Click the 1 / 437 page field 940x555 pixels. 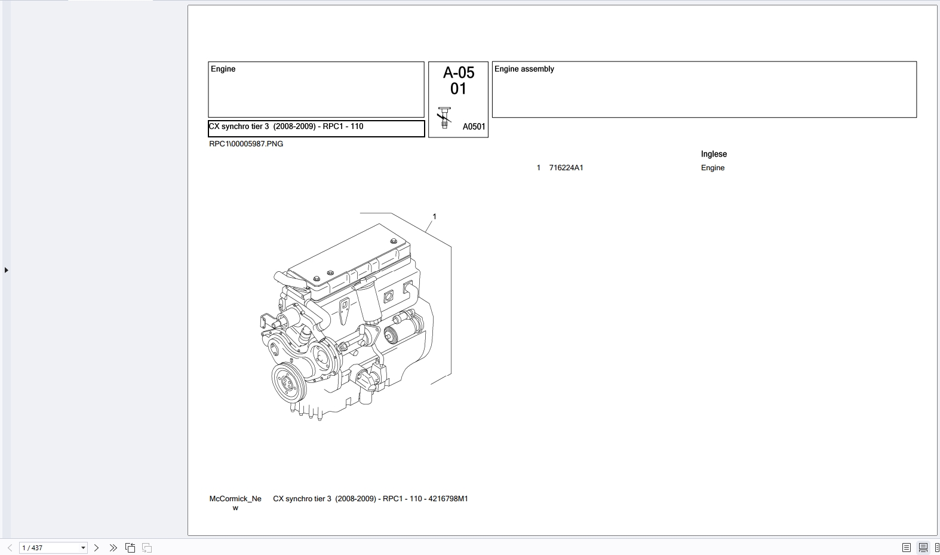point(49,548)
